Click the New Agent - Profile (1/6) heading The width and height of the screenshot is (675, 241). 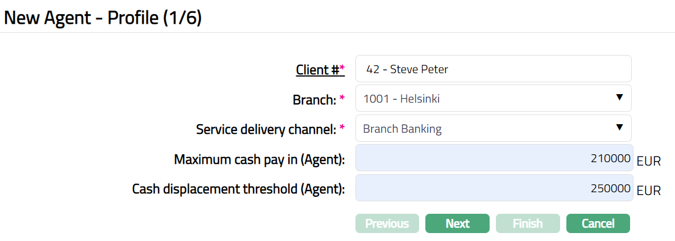coord(103,18)
